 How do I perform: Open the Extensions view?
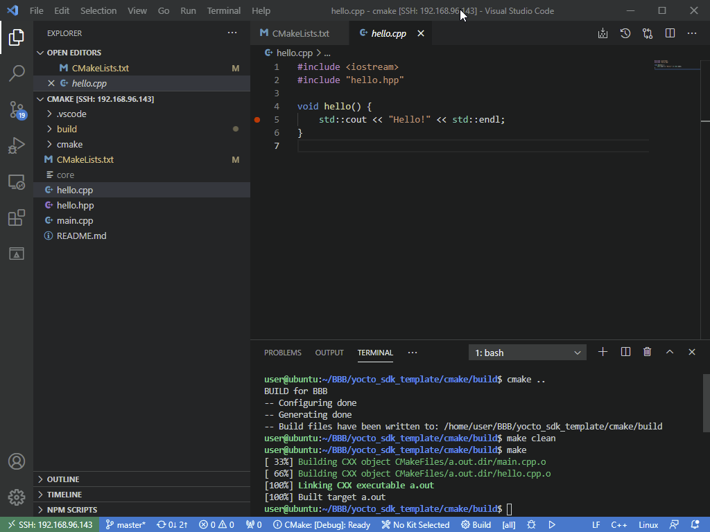click(17, 218)
